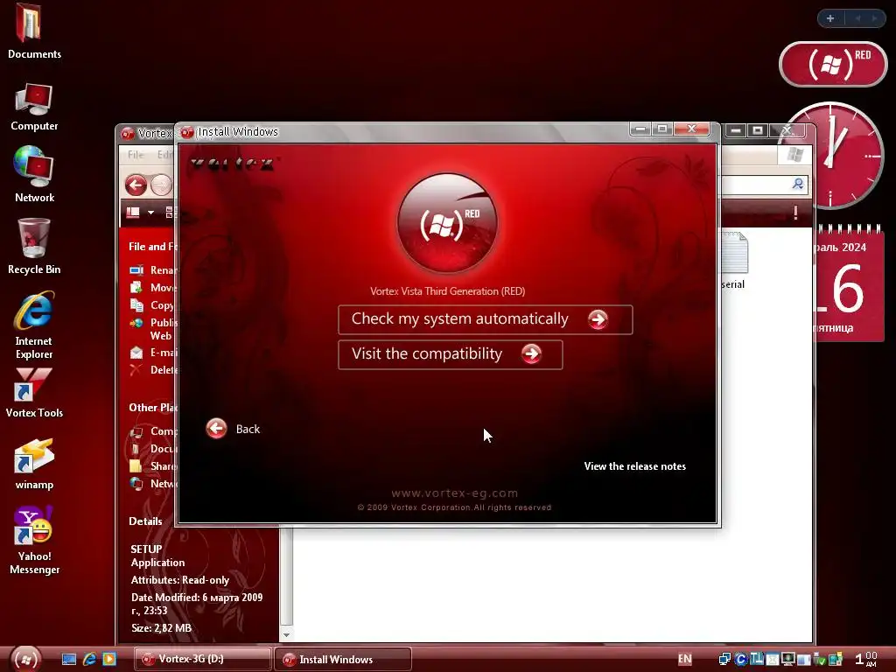Click the network tray icon
Screen dimensions: 896x672
tap(724, 660)
